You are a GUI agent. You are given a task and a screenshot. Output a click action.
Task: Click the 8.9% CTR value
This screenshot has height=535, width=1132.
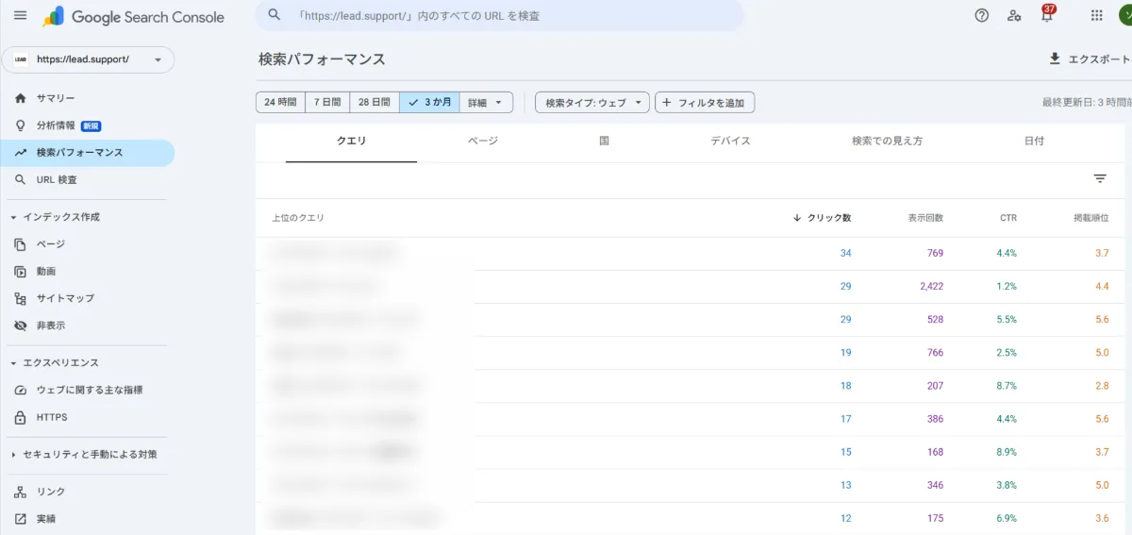pyautogui.click(x=1007, y=452)
